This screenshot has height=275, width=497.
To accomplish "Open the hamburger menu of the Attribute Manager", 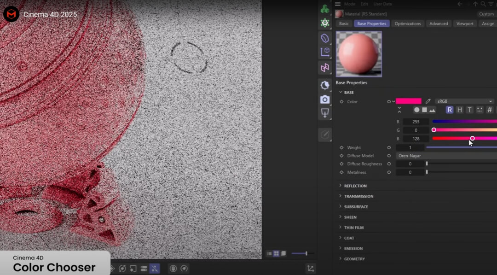I will coord(338,4).
